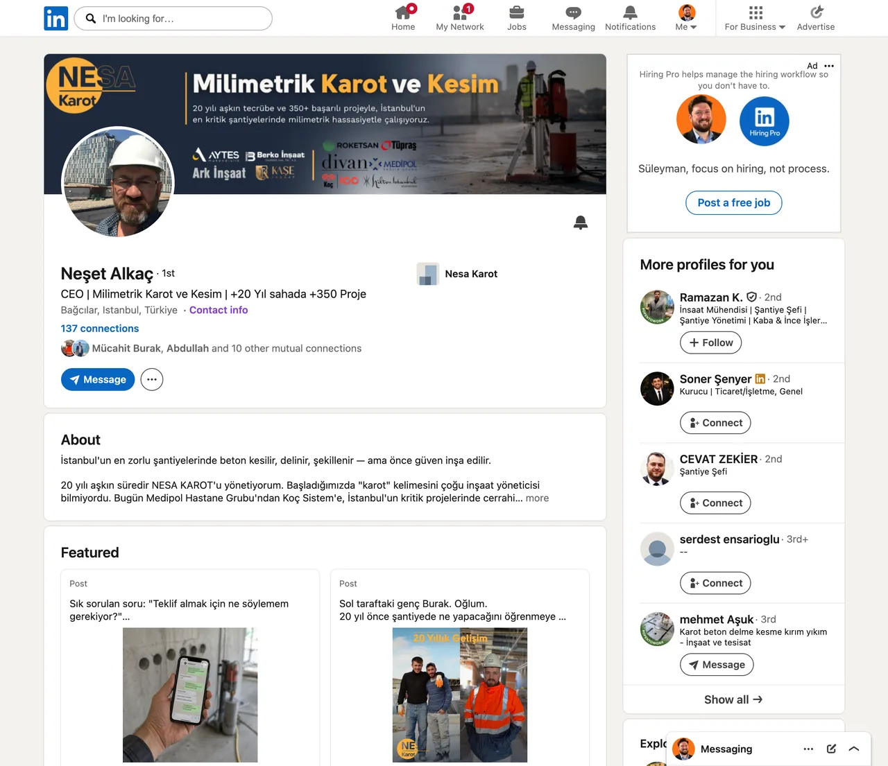Click Post a free job button

tap(734, 202)
